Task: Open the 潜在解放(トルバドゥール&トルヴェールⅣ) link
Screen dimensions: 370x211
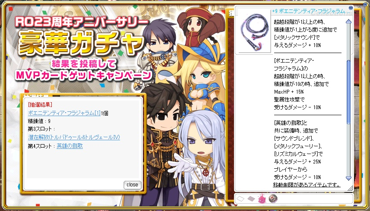Action: coord(74,137)
